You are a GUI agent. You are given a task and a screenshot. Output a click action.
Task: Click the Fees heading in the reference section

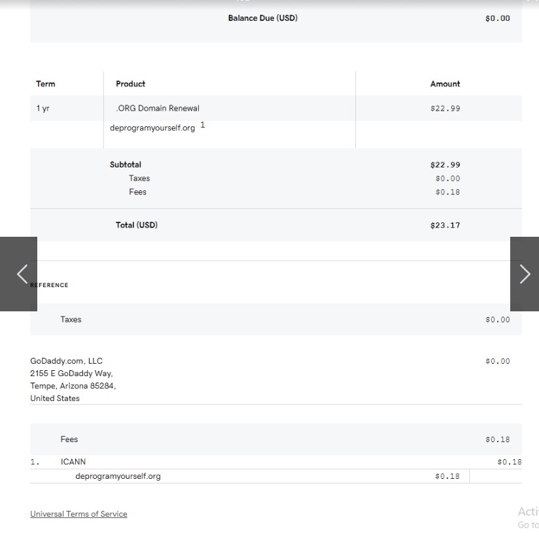point(69,440)
